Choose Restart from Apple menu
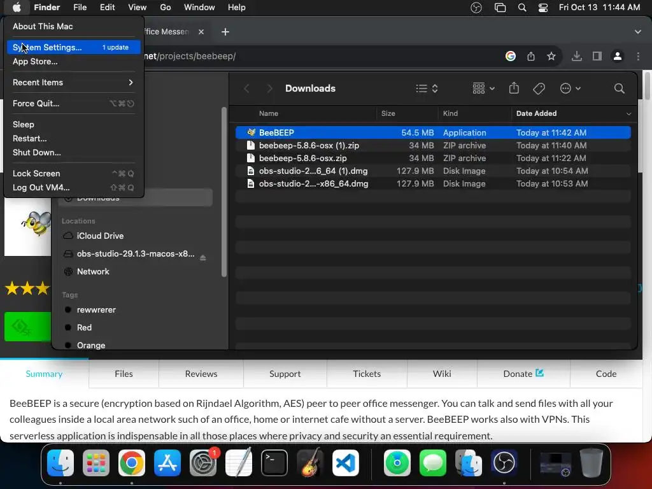This screenshot has height=489, width=652. coord(74,138)
